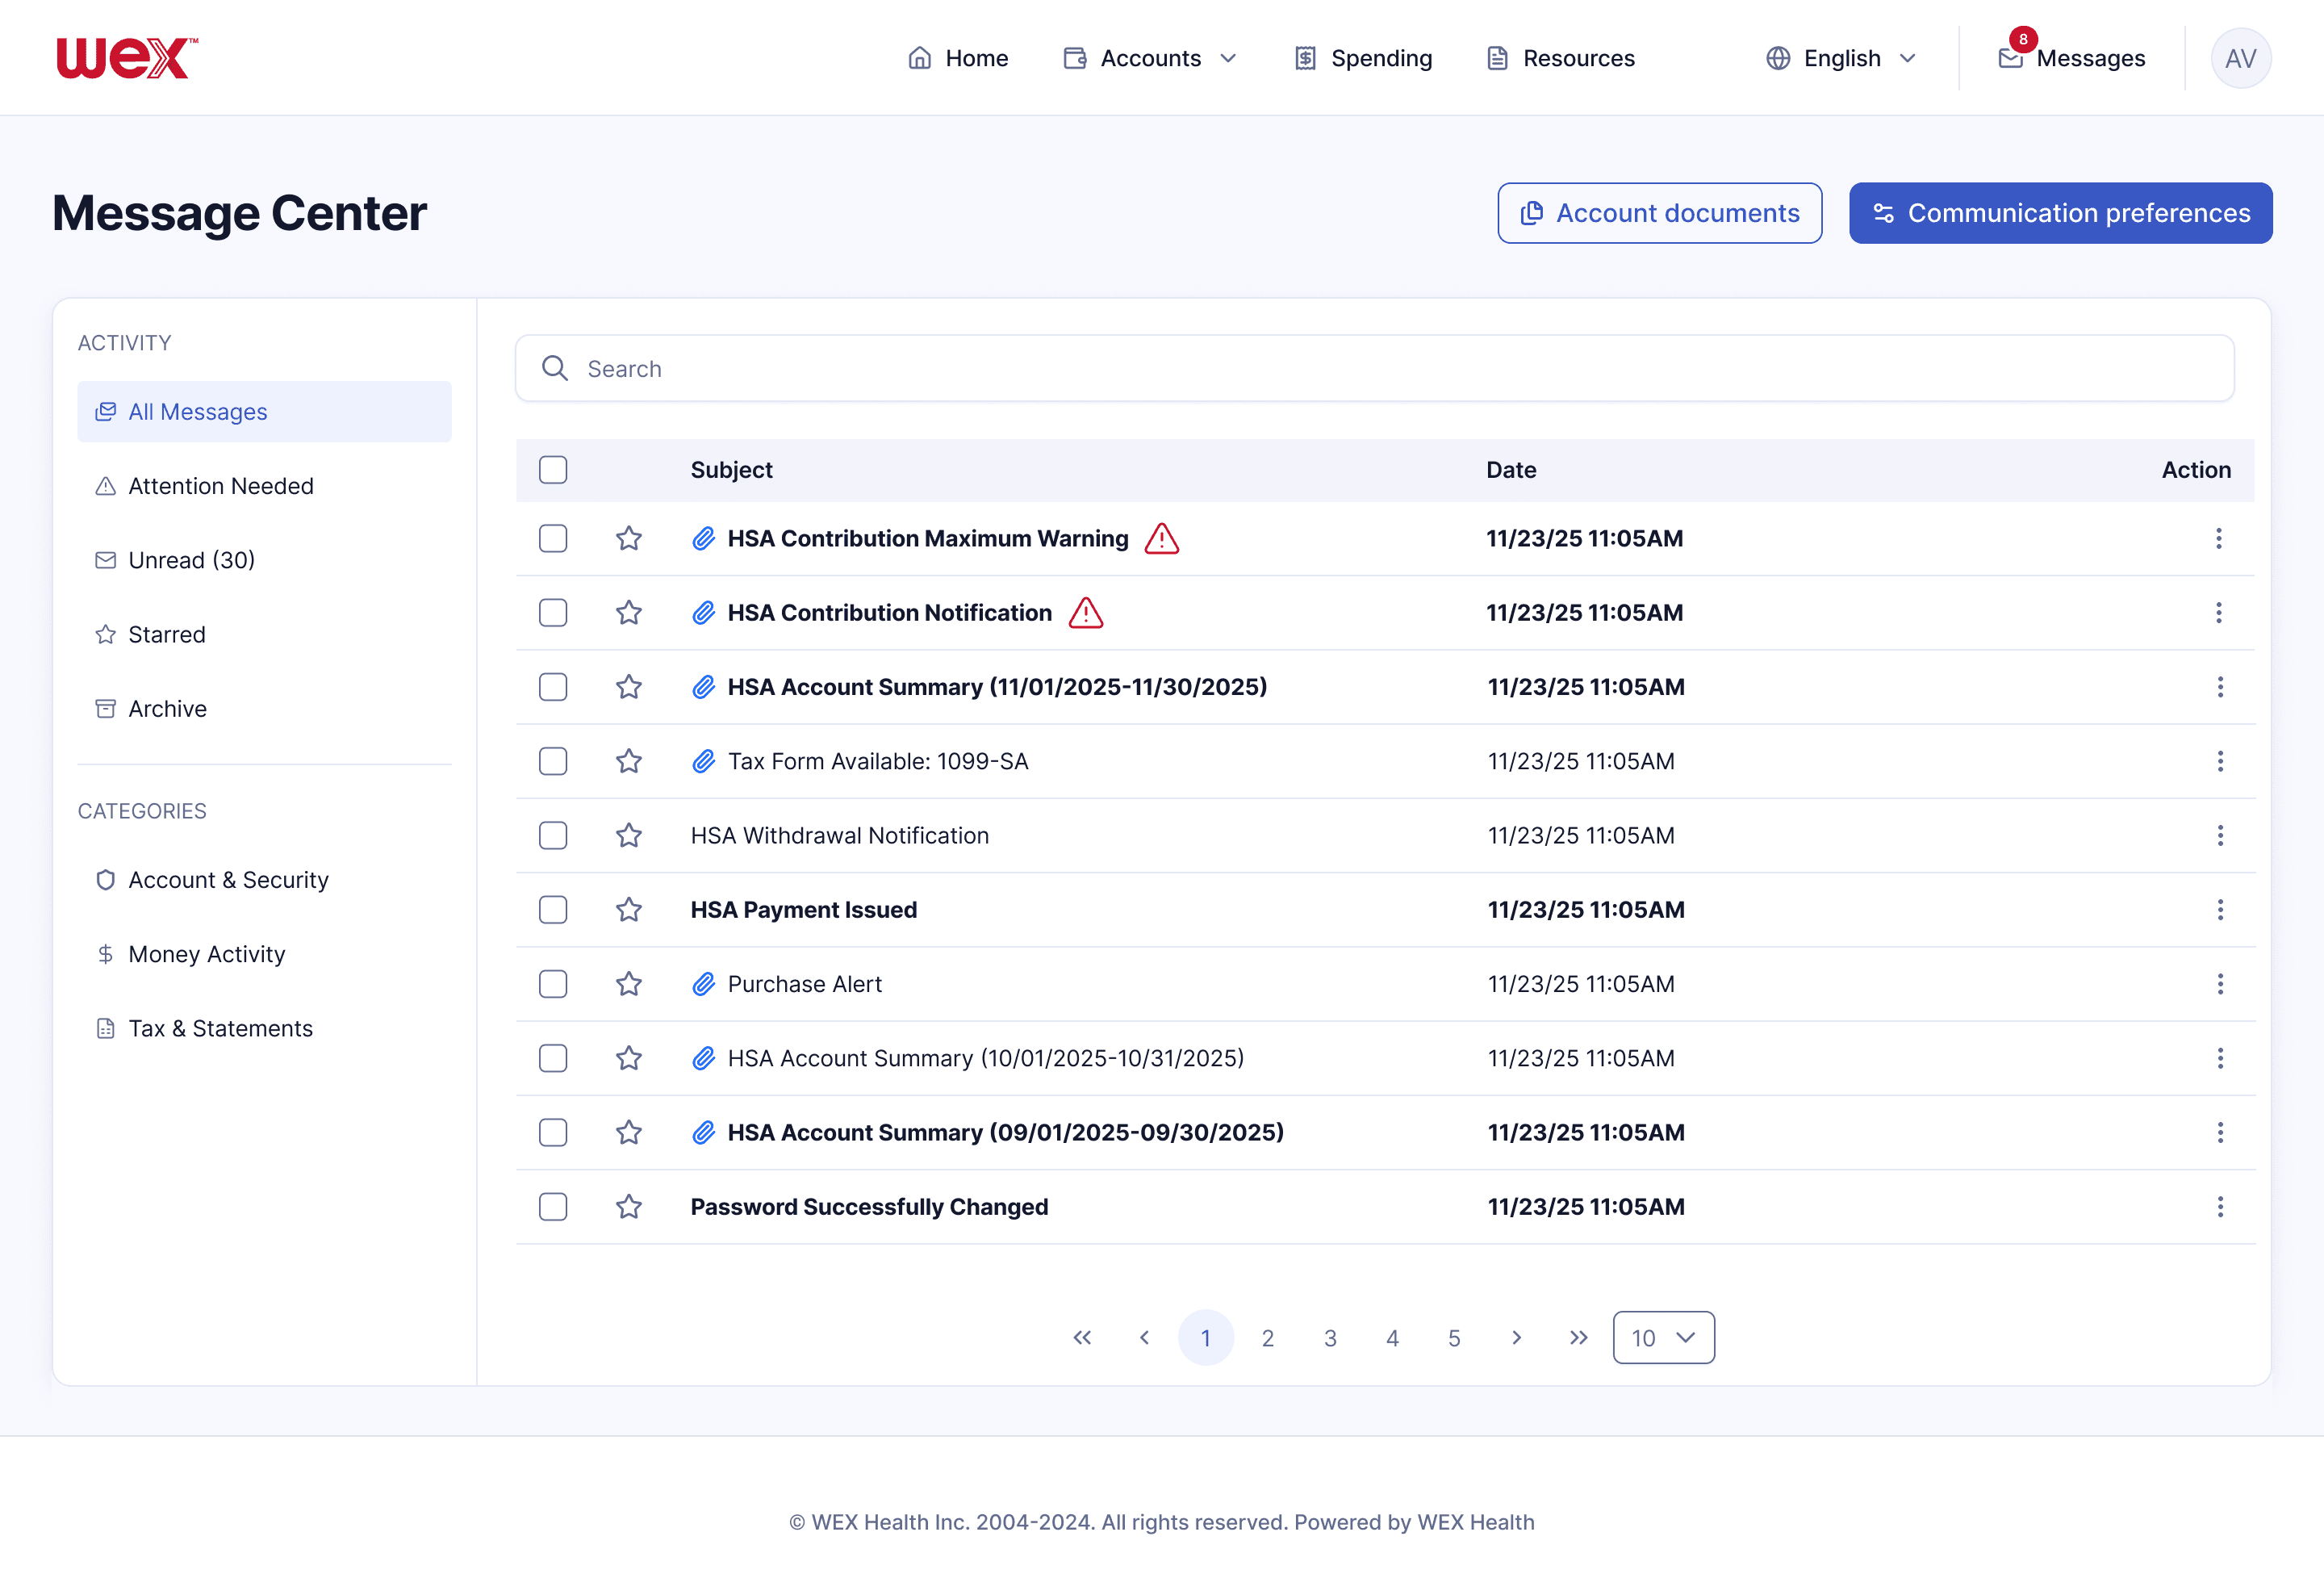Open Spending in top navigation
2324x1595 pixels.
tap(1363, 58)
